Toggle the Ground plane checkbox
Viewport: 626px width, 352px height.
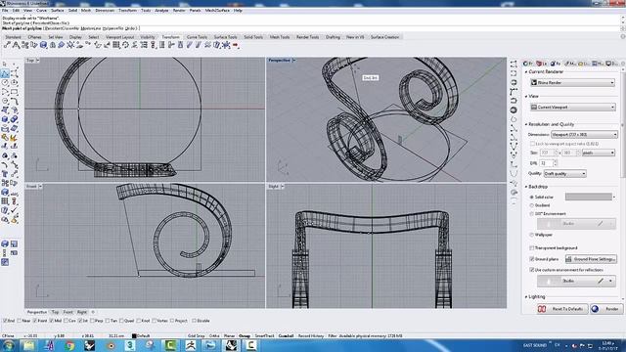tap(532, 259)
